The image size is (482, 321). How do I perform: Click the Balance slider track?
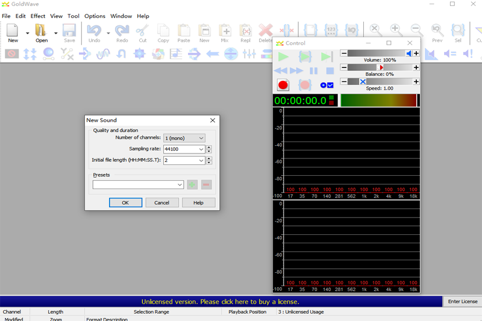point(380,67)
